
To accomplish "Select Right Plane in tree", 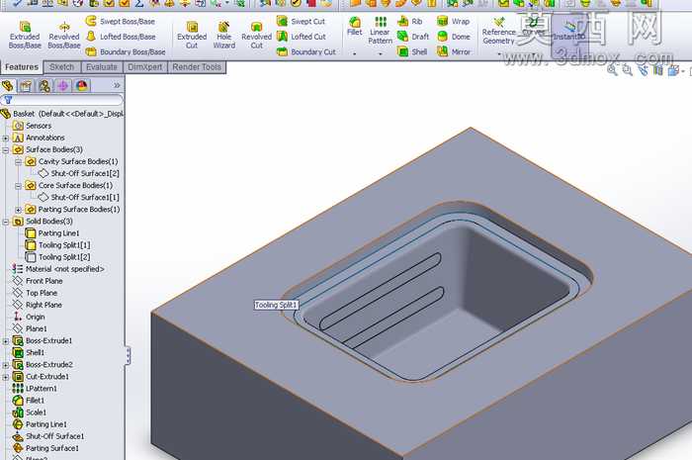I will [x=38, y=305].
